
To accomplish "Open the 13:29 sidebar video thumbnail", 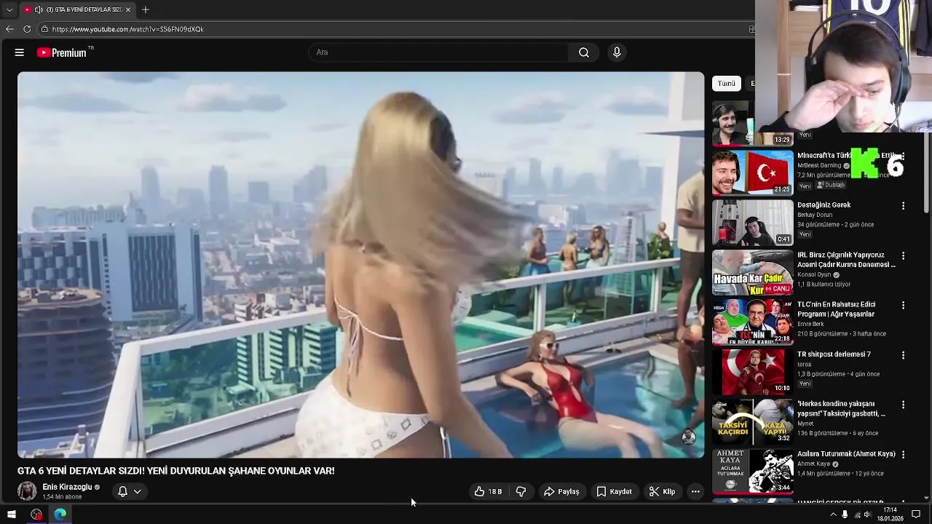I will click(x=753, y=124).
